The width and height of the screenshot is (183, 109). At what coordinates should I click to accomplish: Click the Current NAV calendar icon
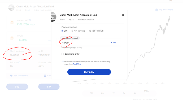click(30, 20)
